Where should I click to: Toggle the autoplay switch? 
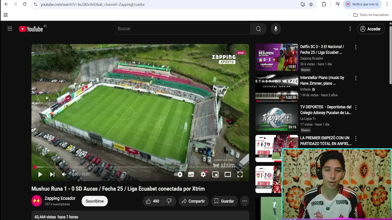click(179, 174)
